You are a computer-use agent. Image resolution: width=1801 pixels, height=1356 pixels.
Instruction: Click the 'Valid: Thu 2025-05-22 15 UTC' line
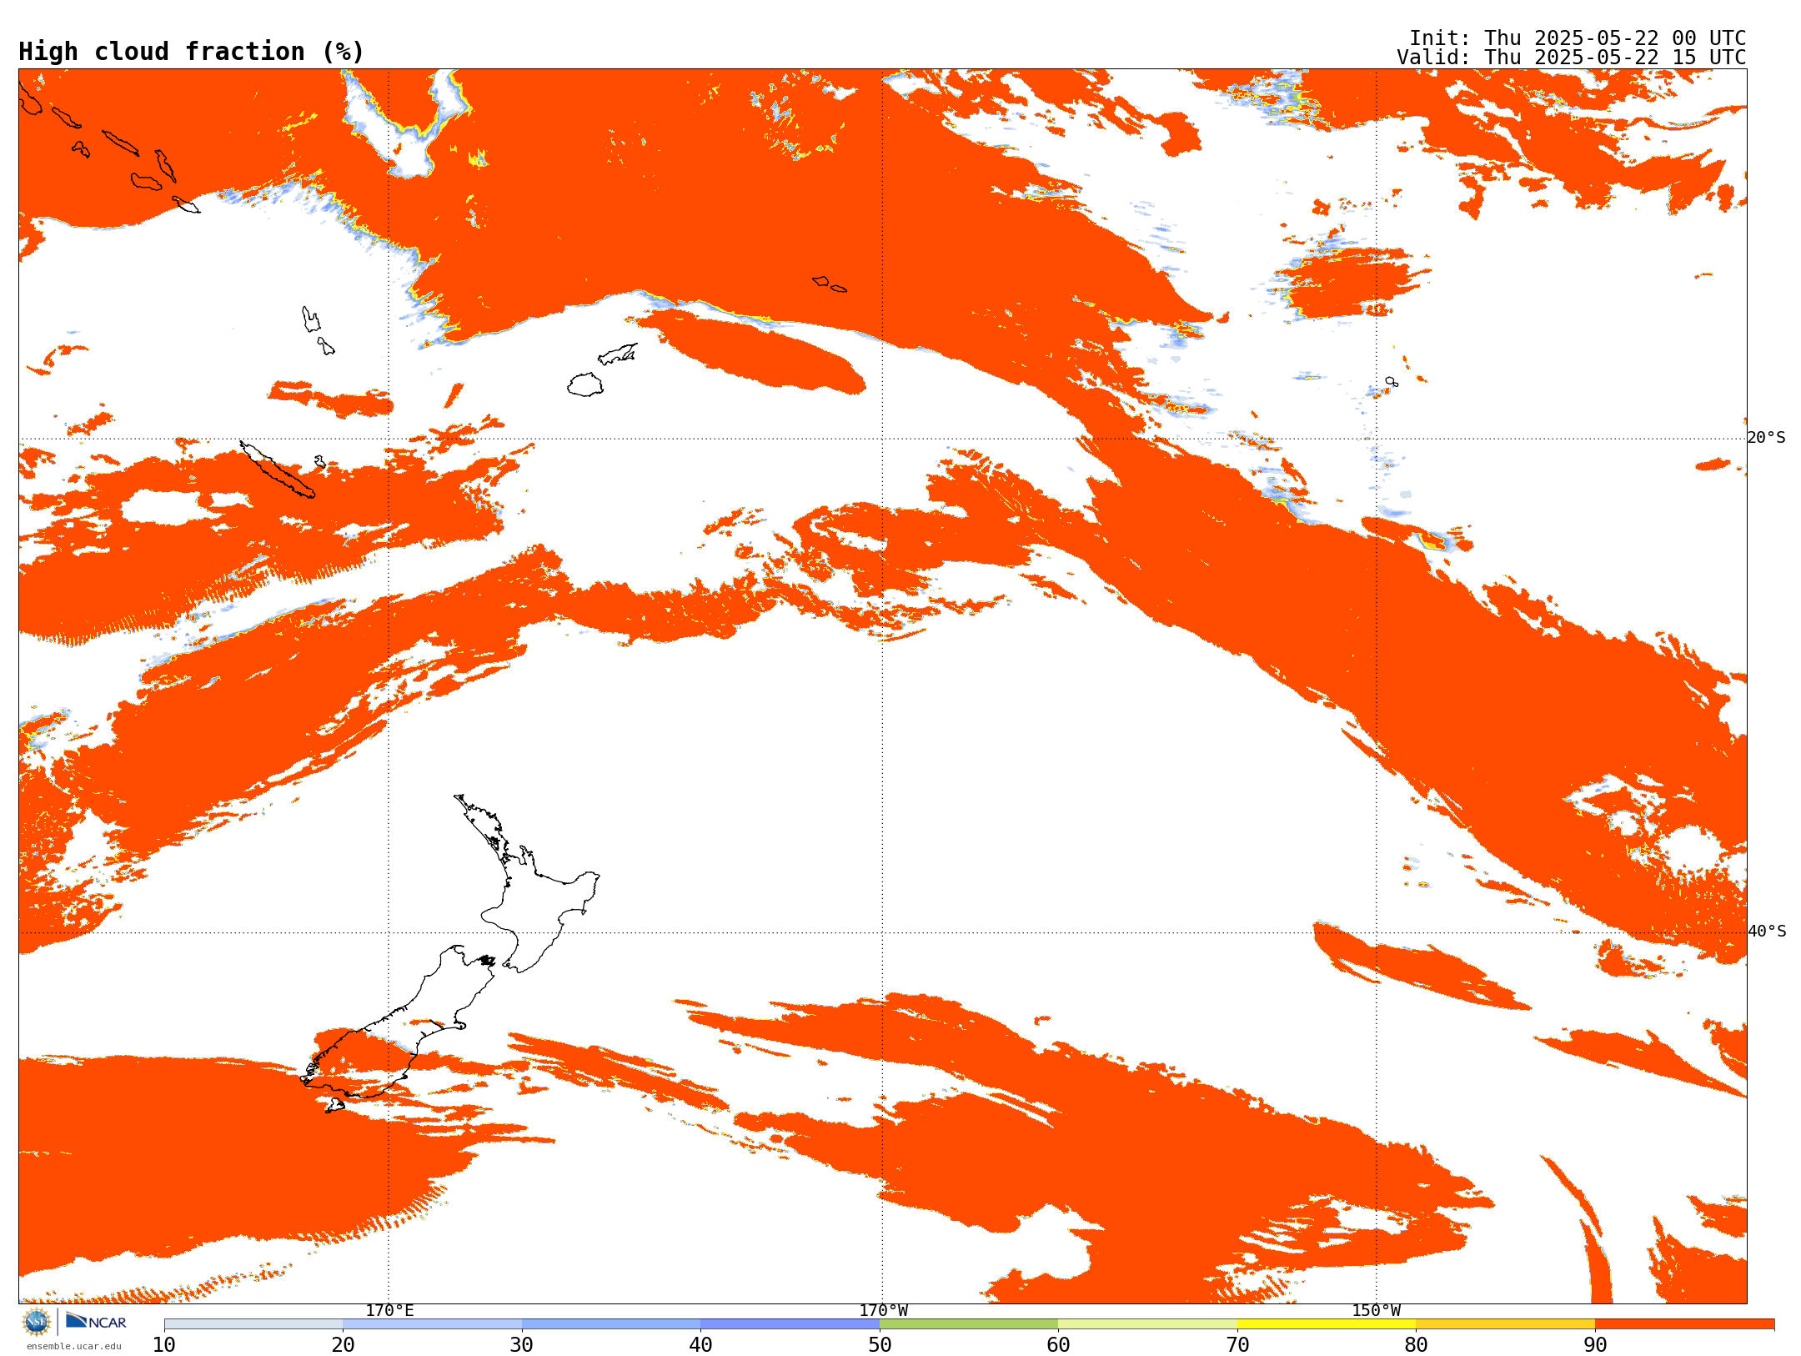point(1571,58)
